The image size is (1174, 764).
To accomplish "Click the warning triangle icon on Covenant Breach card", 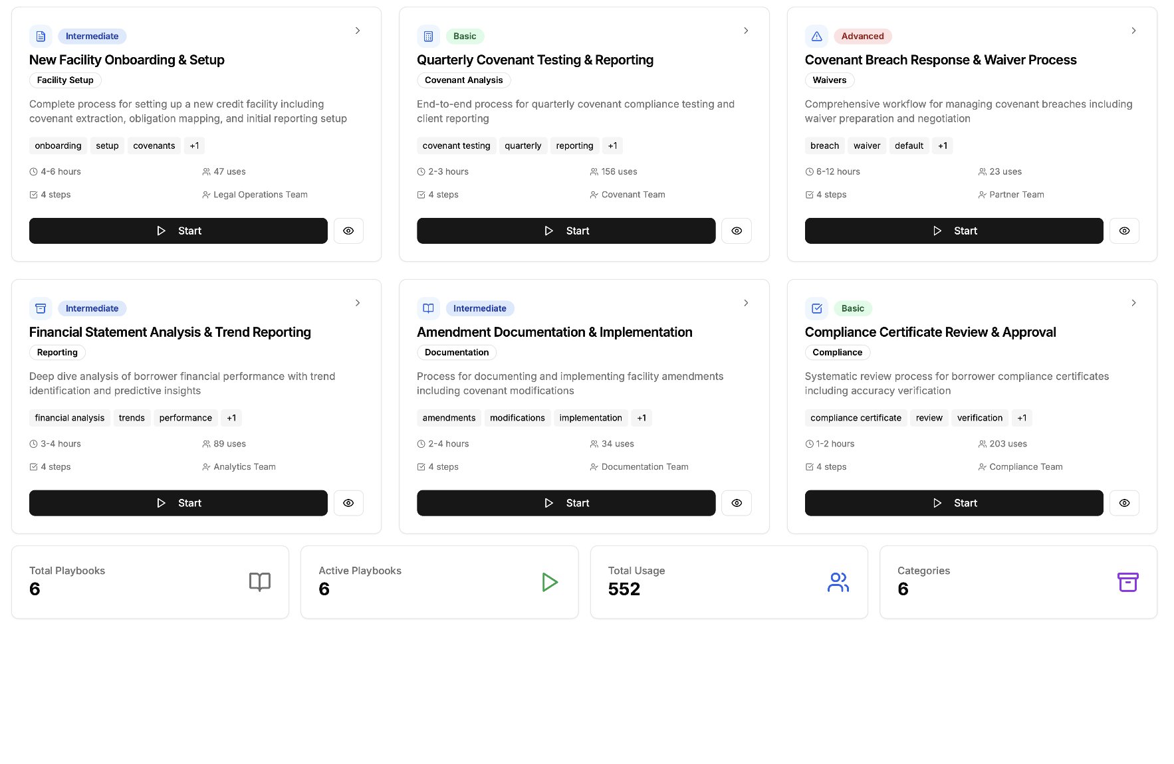I will (816, 37).
